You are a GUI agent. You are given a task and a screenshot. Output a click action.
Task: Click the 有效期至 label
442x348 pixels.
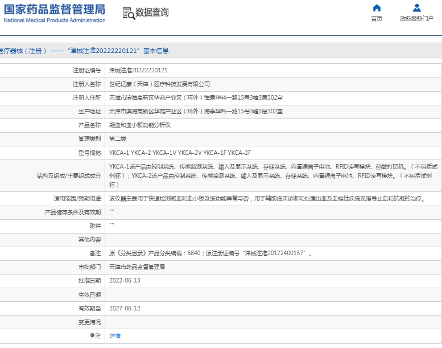point(89,309)
